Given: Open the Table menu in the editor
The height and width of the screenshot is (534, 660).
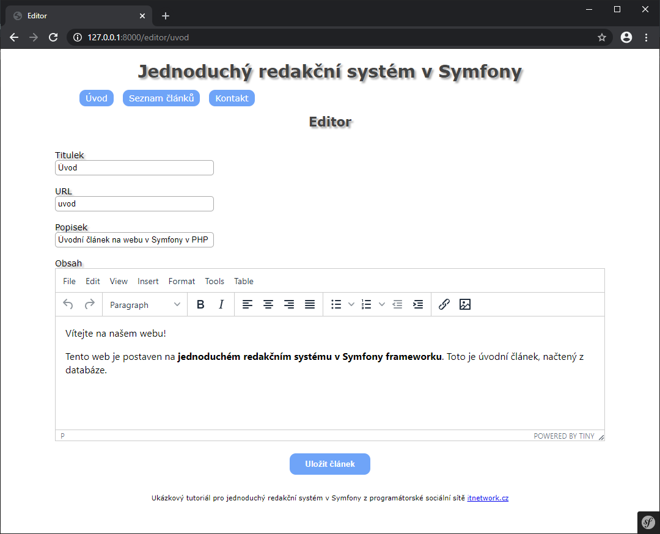Looking at the screenshot, I should tap(244, 281).
